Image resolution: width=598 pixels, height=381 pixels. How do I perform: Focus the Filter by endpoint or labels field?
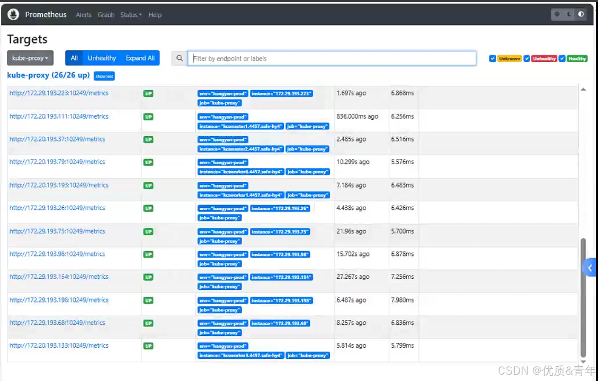(x=332, y=58)
